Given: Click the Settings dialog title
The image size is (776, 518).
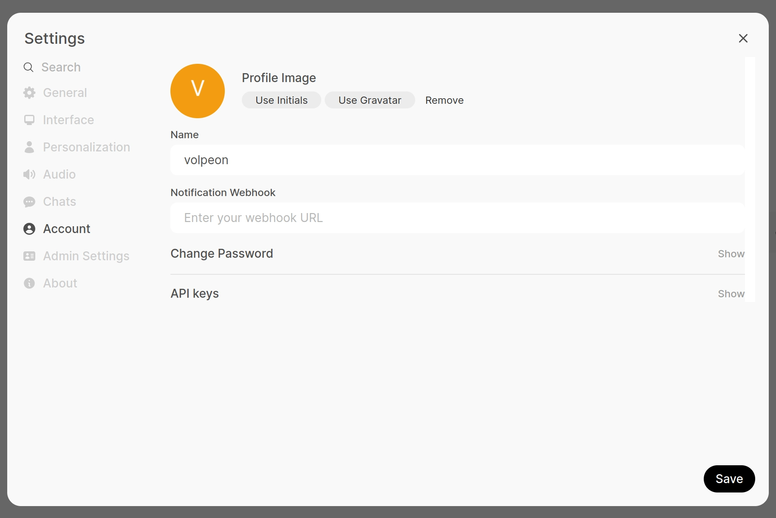Looking at the screenshot, I should pyautogui.click(x=54, y=38).
